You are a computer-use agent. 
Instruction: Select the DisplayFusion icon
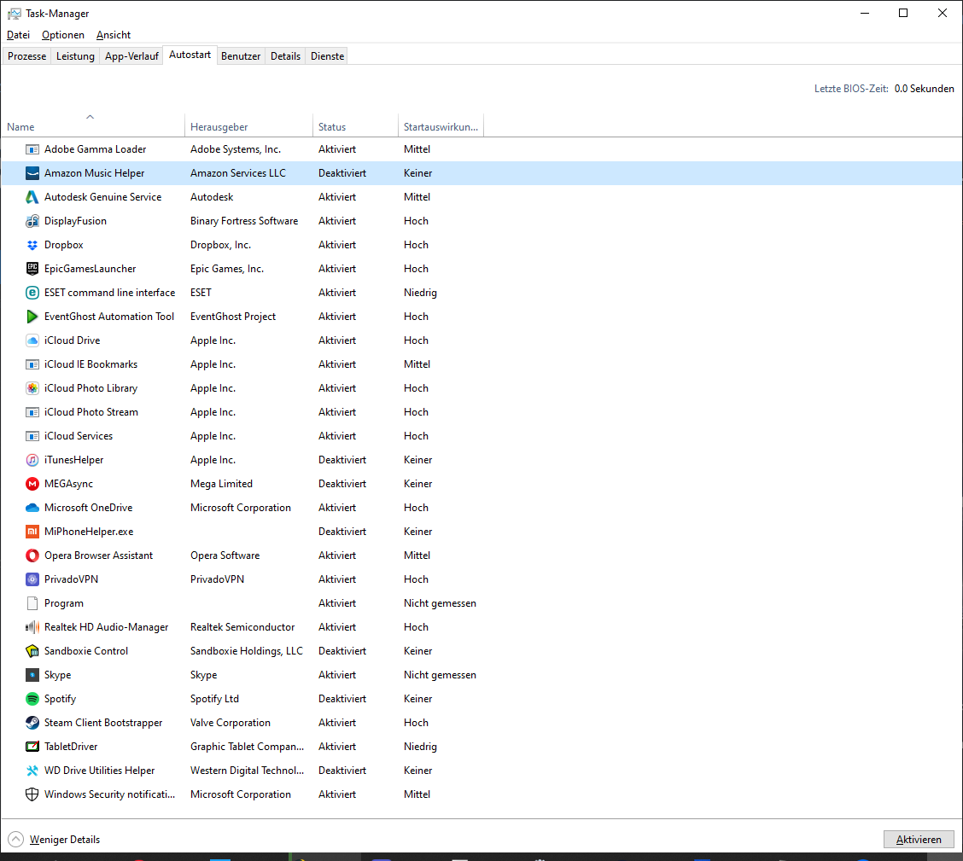click(32, 221)
